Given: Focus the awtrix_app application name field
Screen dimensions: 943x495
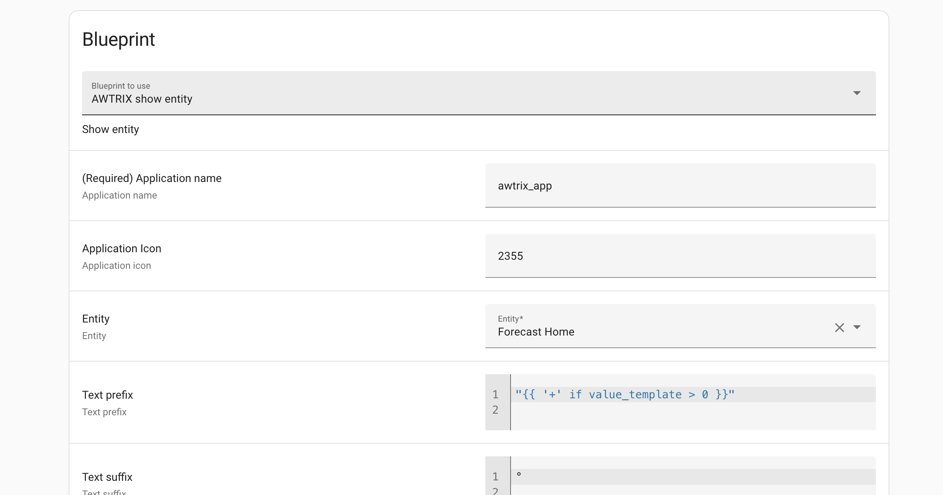Looking at the screenshot, I should 680,186.
